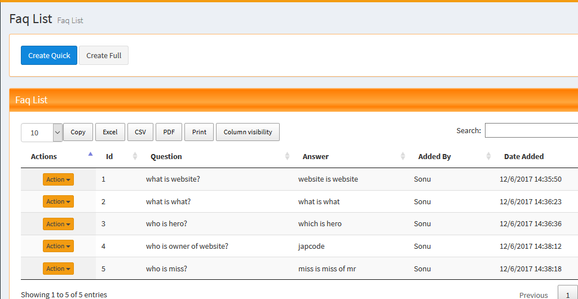Click the Create Full button
The image size is (578, 299).
[x=104, y=55]
